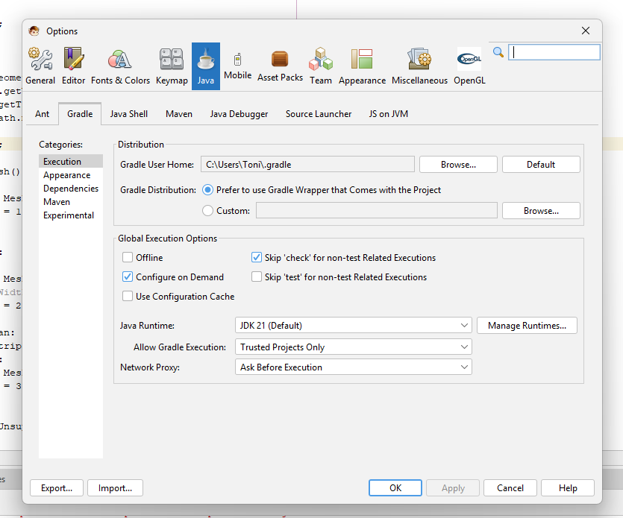Viewport: 623px width, 518px height.
Task: Browse for Gradle User Home folder
Action: 458,165
